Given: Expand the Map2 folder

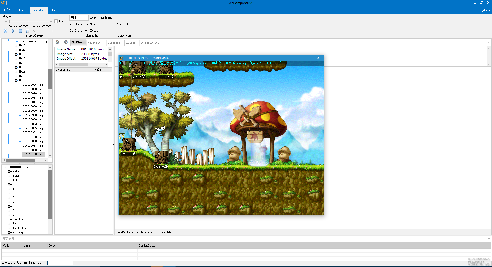Looking at the screenshot, I should point(16,46).
